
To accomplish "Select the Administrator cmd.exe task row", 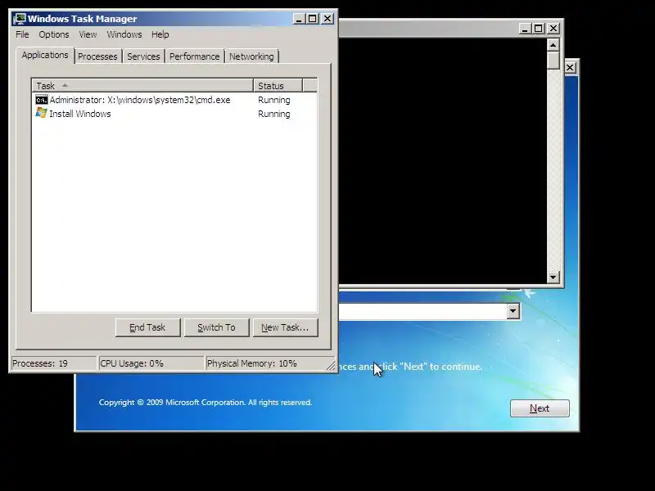I will click(x=174, y=100).
